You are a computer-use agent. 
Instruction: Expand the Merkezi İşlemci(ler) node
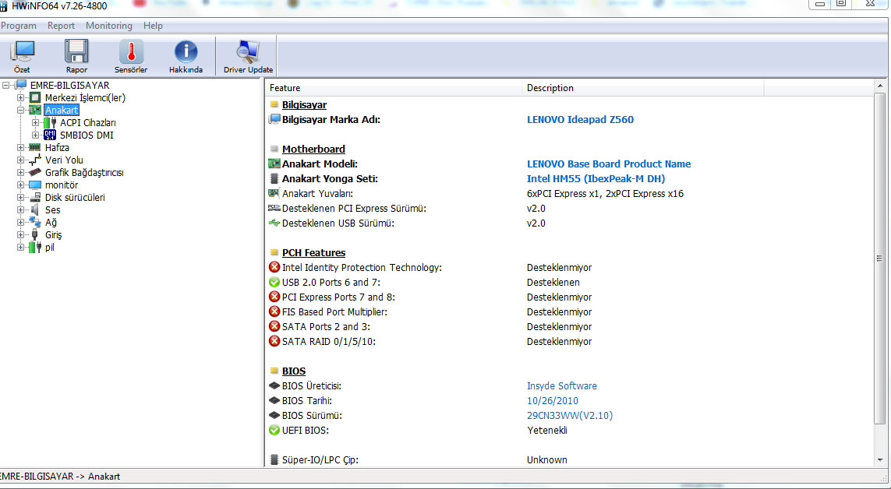20,97
